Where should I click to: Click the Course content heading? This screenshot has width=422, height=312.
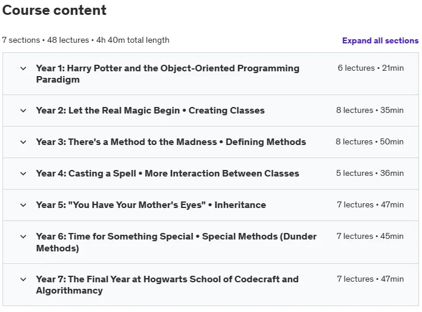point(54,11)
